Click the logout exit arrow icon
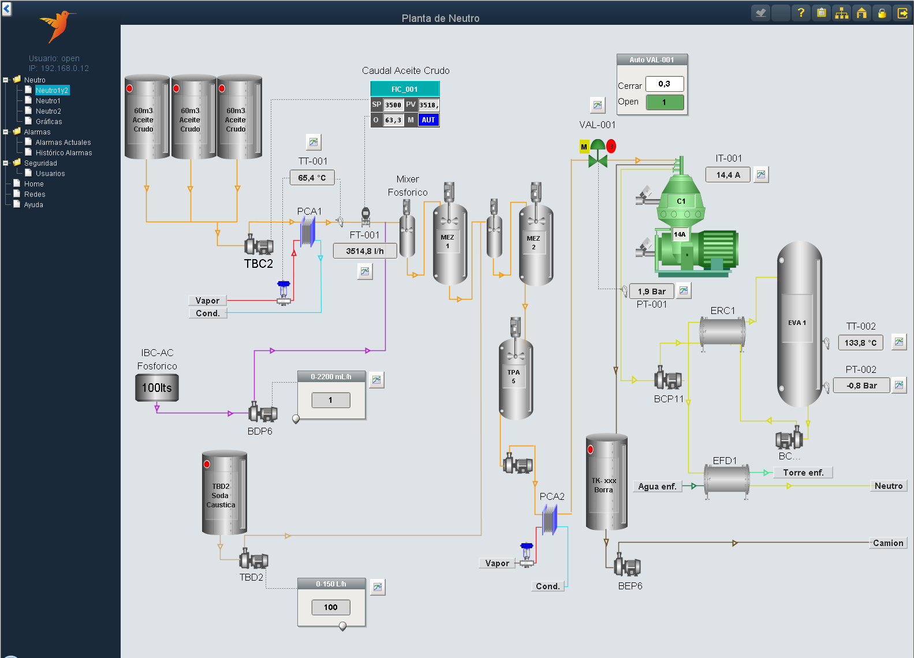Screen dimensions: 914x658 tap(902, 13)
